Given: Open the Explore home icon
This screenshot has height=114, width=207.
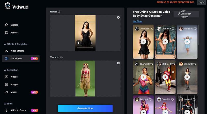Looking at the screenshot, I should pyautogui.click(x=7, y=25).
